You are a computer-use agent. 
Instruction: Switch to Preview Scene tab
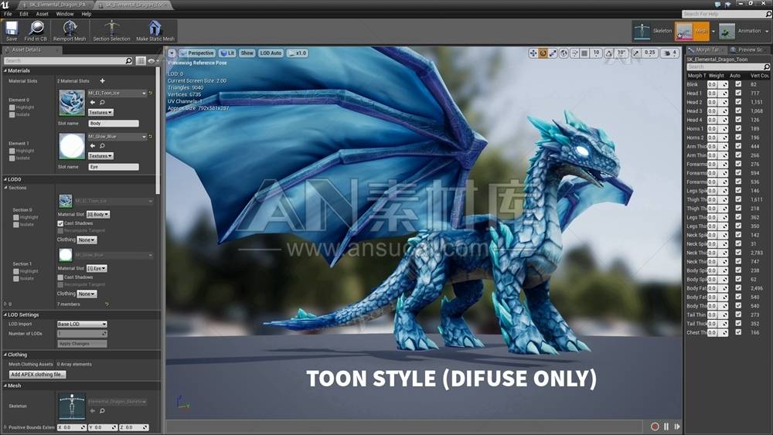pos(749,49)
